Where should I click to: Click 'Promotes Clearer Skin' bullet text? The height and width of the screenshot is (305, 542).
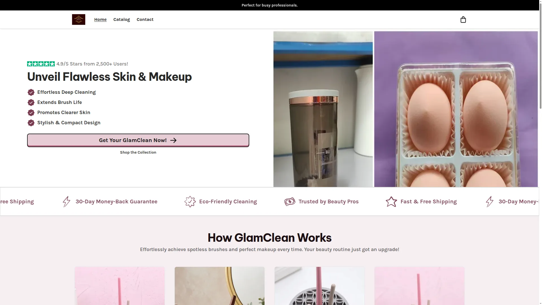point(64,113)
